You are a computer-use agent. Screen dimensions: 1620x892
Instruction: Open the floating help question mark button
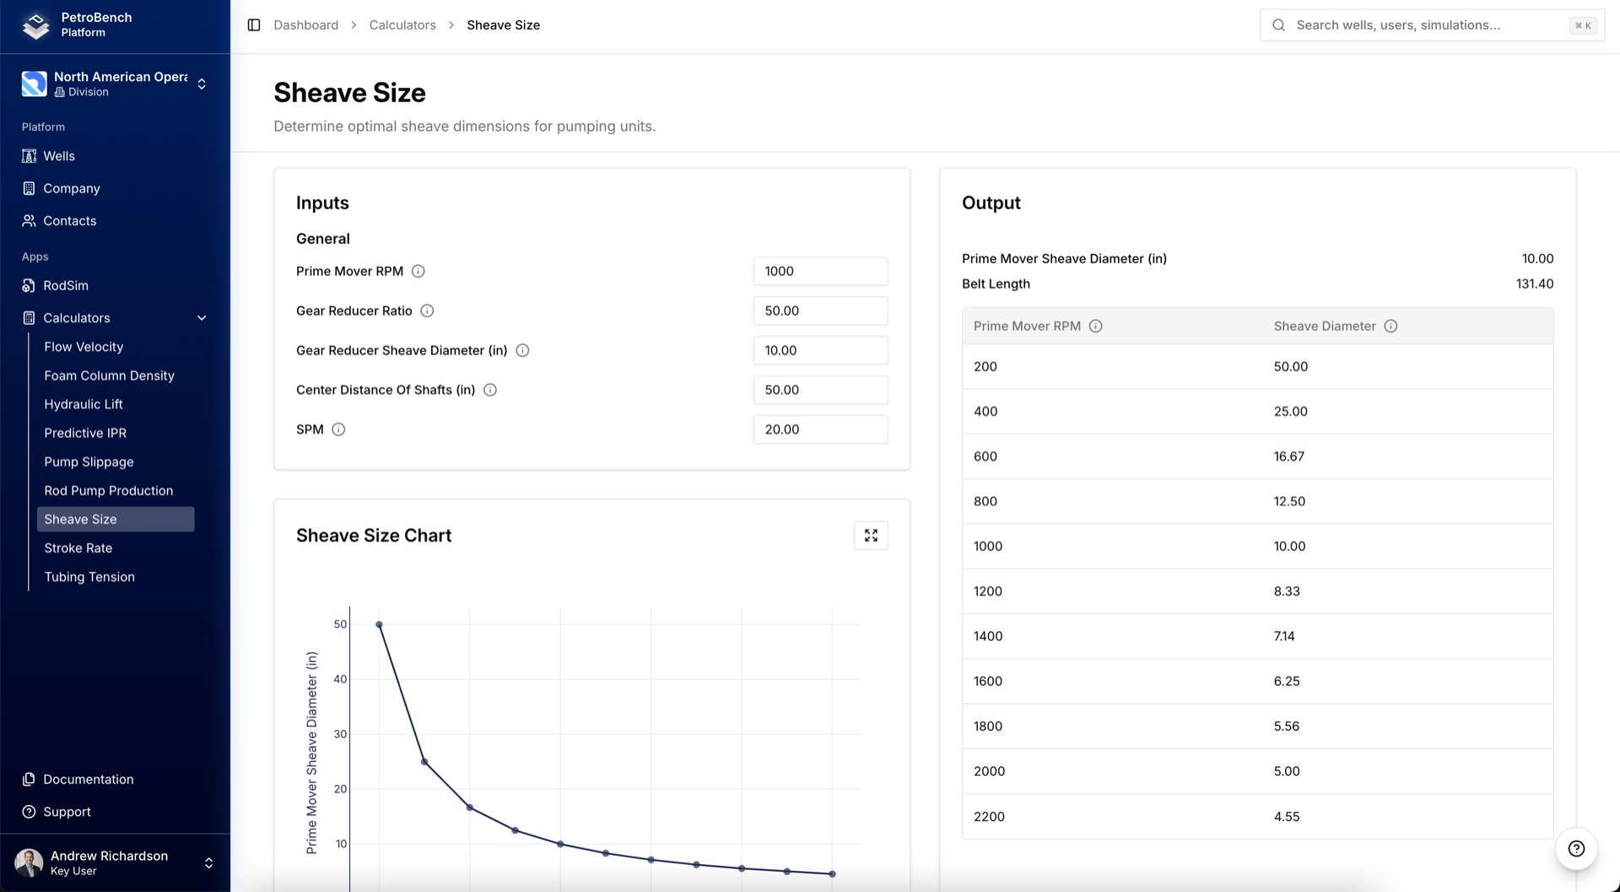tap(1576, 849)
